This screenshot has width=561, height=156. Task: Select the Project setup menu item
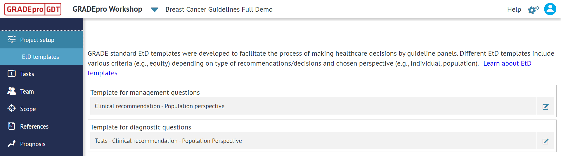click(37, 40)
